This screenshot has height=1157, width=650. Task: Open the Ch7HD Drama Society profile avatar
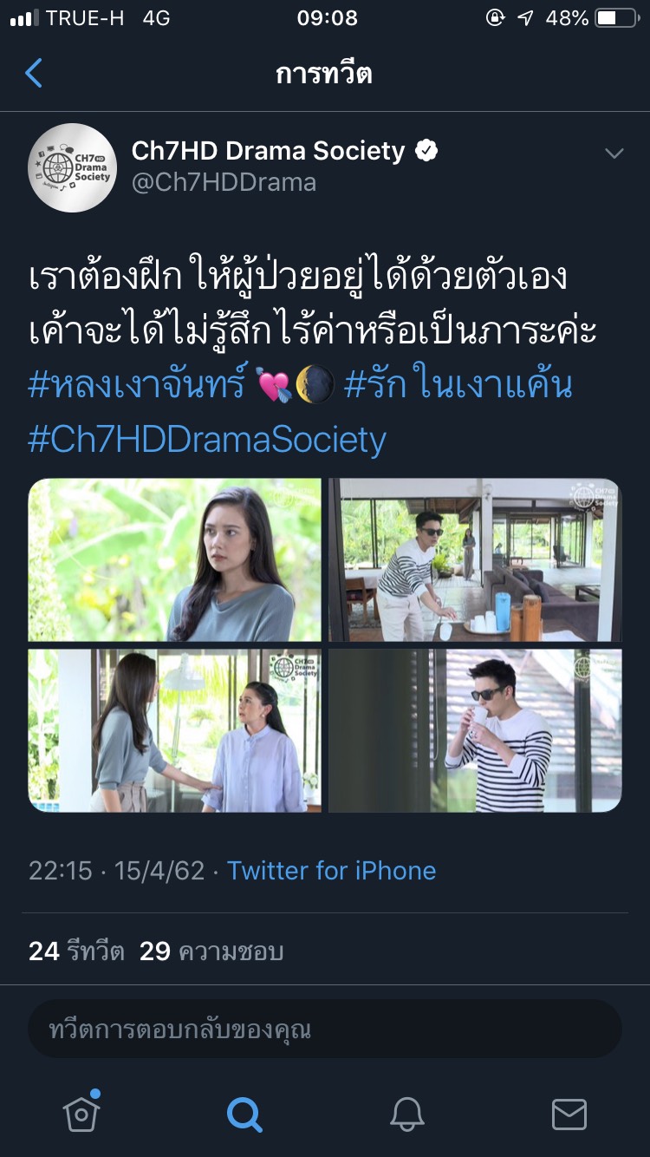point(73,167)
